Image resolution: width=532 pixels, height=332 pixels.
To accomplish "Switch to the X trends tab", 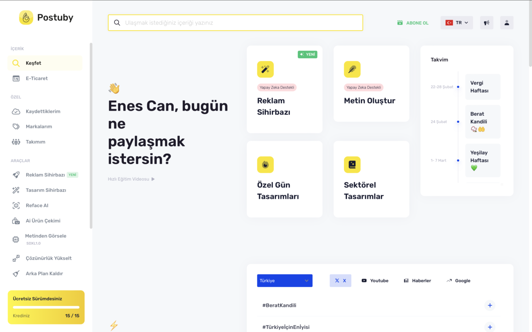I will pos(341,280).
